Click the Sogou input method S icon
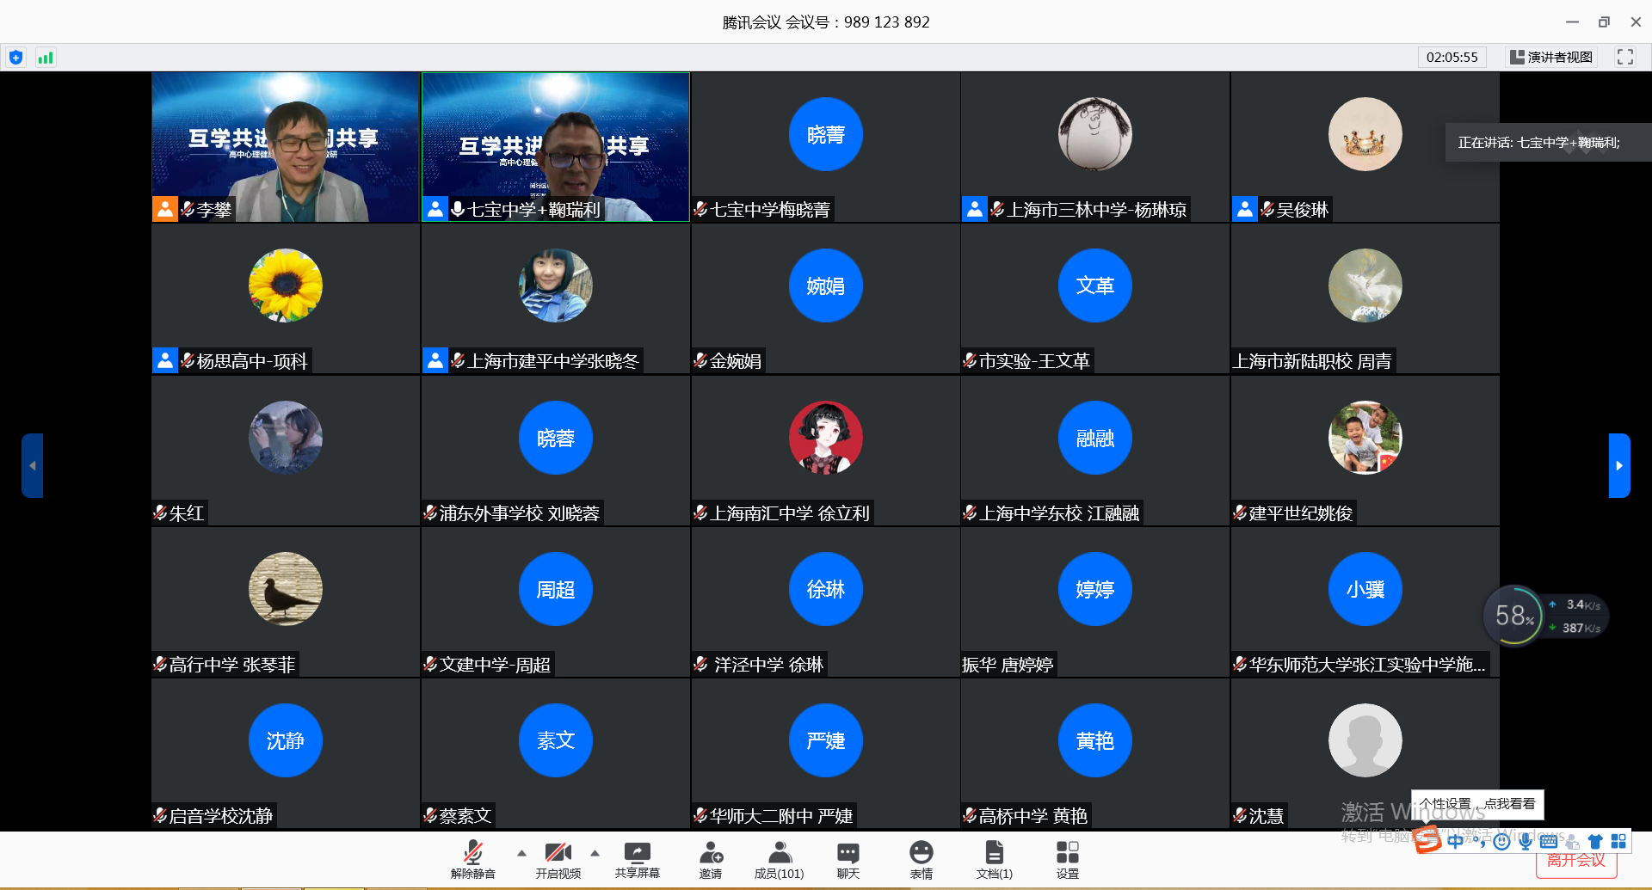The width and height of the screenshot is (1652, 890). pos(1427,839)
